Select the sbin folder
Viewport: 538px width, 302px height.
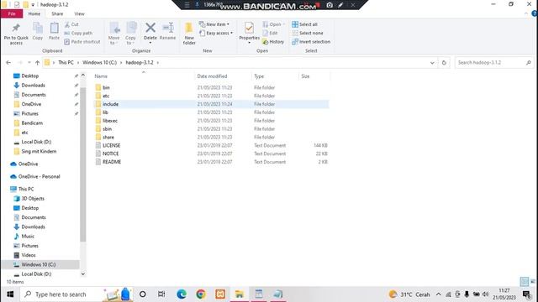[x=107, y=128]
